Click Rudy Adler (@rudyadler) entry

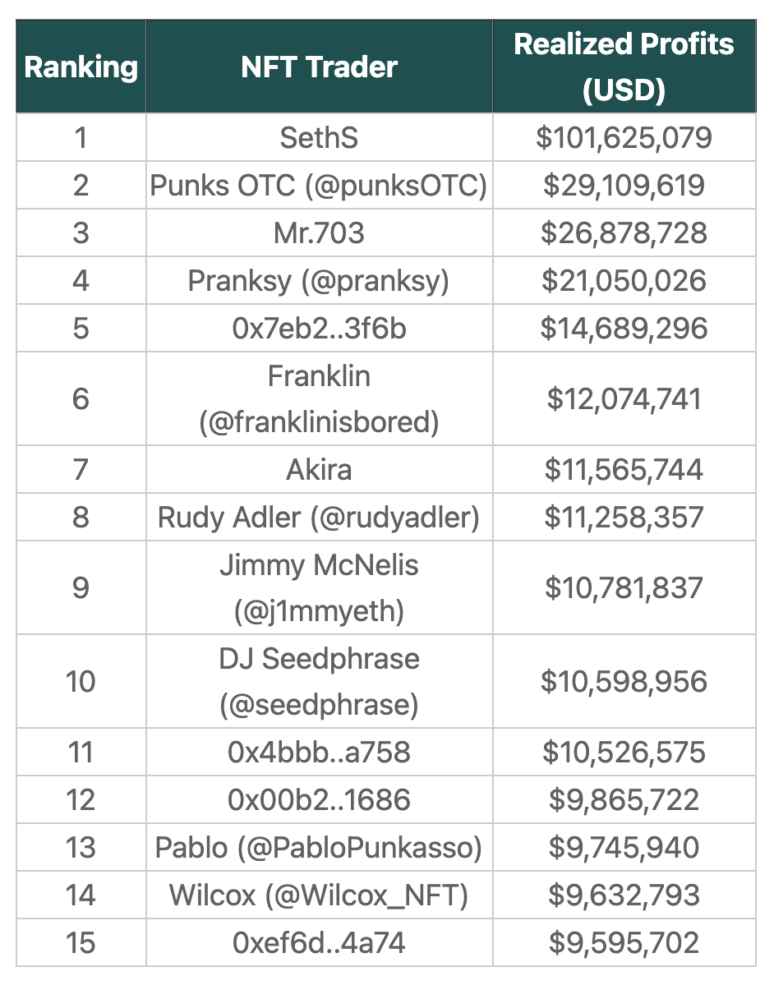click(x=319, y=518)
